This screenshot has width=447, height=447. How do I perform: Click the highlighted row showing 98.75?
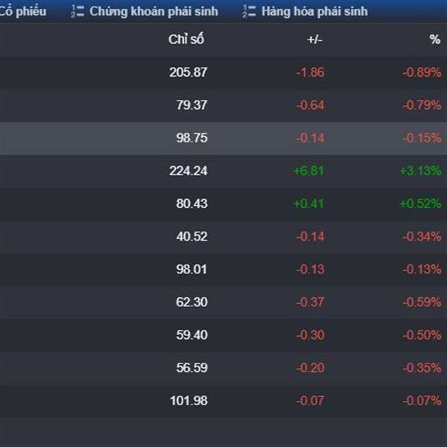223,139
